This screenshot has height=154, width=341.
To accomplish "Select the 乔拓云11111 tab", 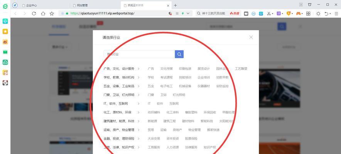I will coord(146,5).
